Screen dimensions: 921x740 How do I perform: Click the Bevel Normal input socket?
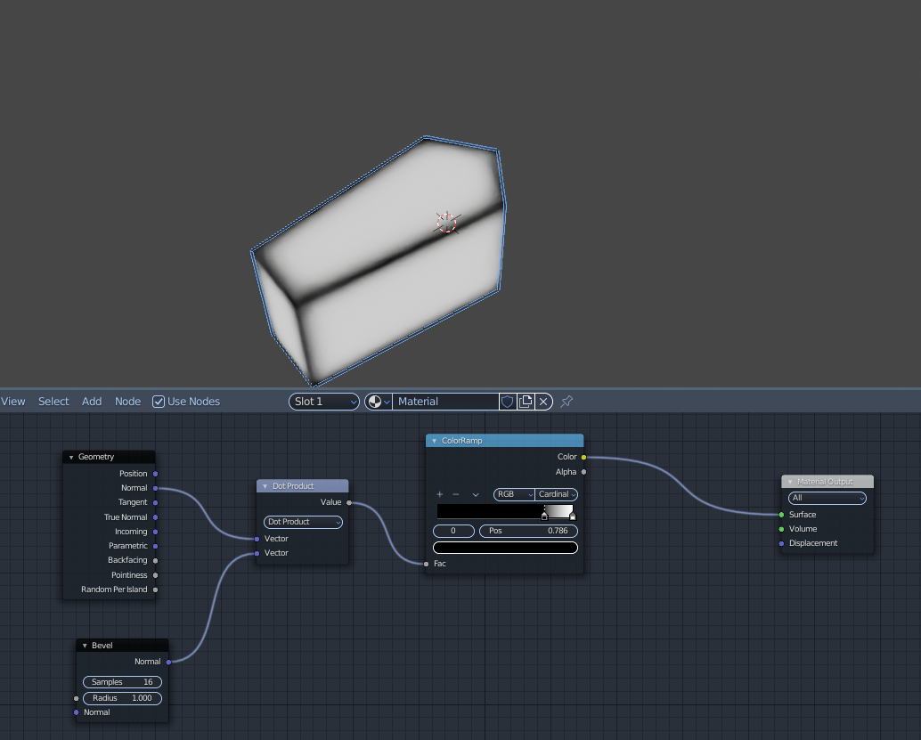77,712
